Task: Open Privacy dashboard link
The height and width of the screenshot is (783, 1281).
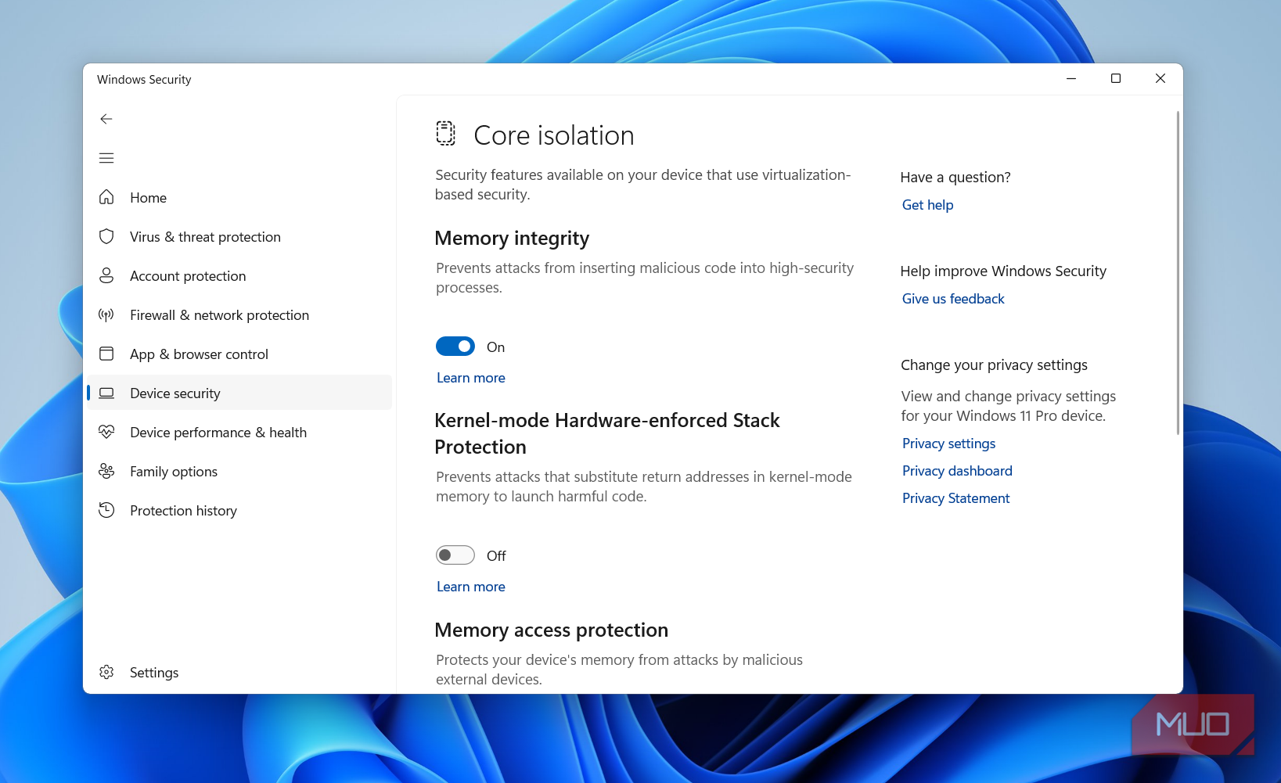Action: 957,471
